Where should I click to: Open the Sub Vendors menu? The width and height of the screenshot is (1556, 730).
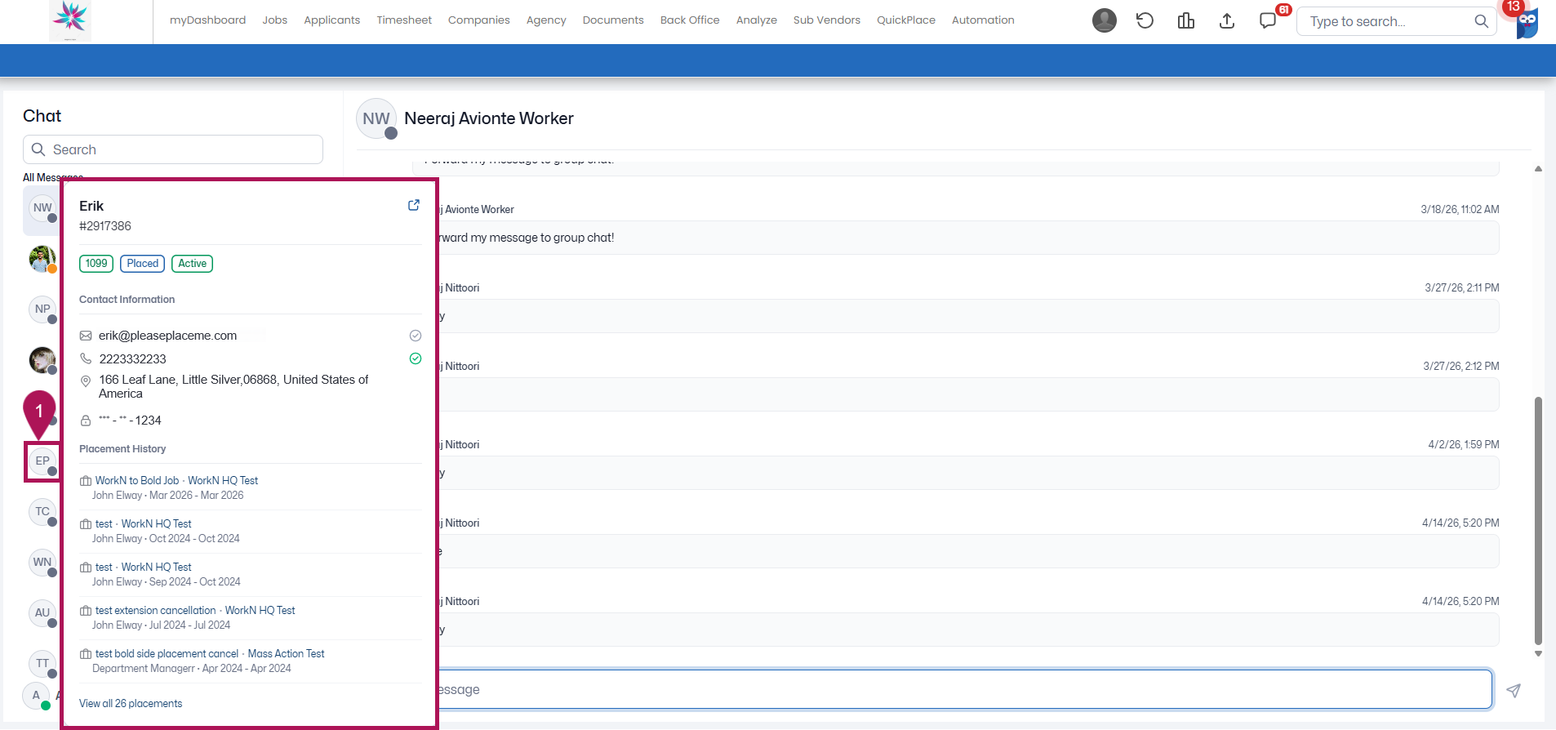point(827,20)
